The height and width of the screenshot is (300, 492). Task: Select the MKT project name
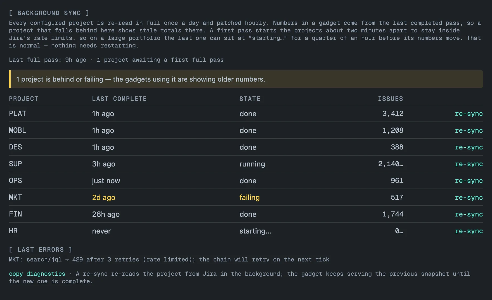click(x=15, y=197)
